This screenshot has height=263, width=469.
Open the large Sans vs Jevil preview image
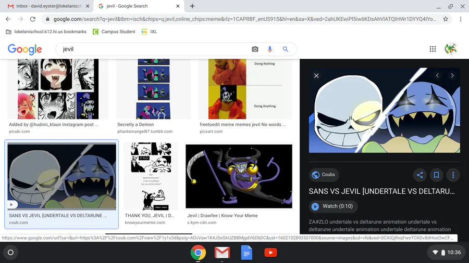click(x=385, y=110)
